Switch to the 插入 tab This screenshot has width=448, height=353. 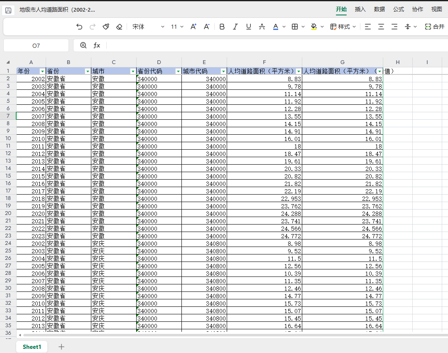pyautogui.click(x=360, y=9)
